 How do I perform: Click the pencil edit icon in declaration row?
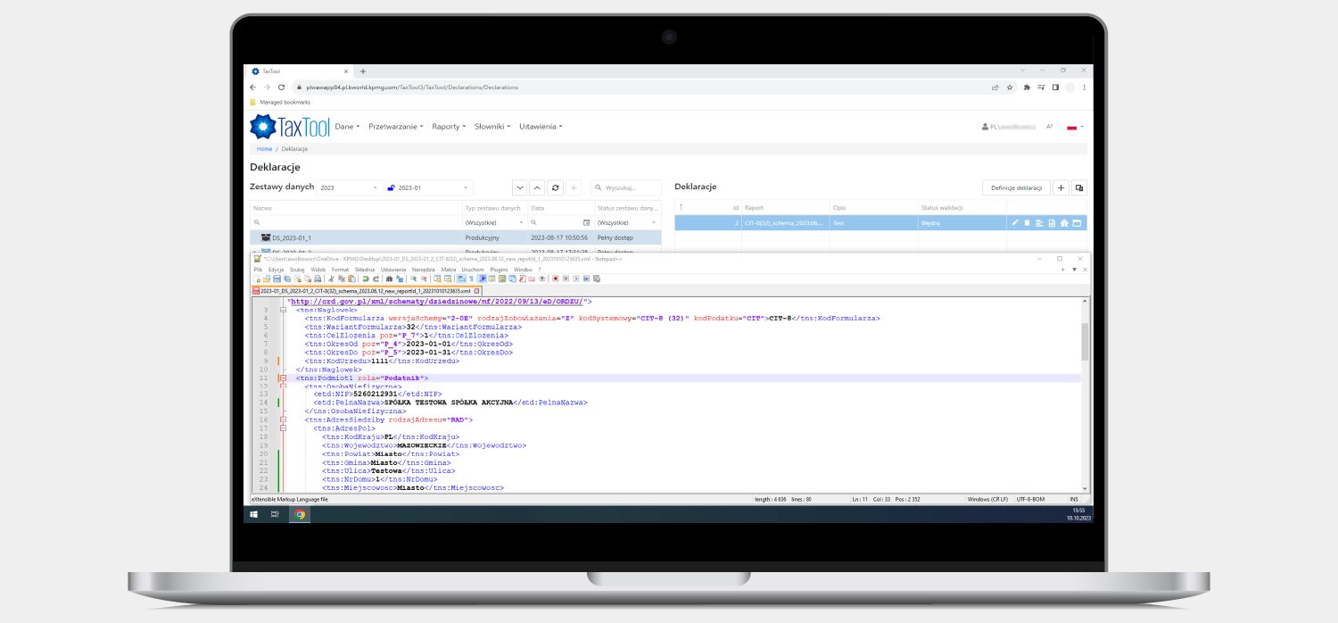click(x=1014, y=223)
